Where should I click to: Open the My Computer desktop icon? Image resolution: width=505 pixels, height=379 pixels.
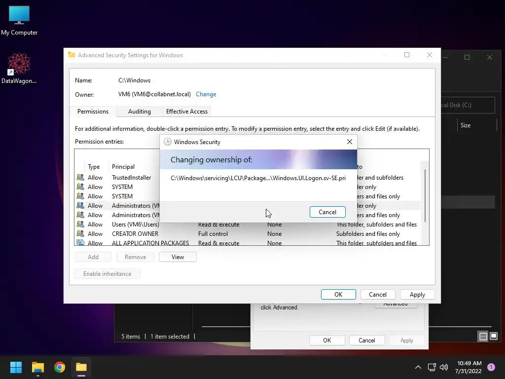[19, 21]
